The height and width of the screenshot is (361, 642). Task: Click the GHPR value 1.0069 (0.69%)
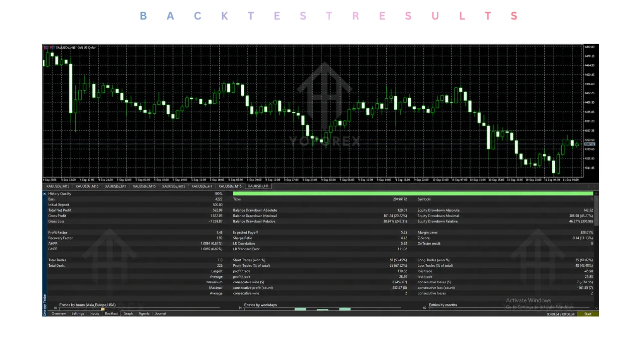click(x=212, y=249)
